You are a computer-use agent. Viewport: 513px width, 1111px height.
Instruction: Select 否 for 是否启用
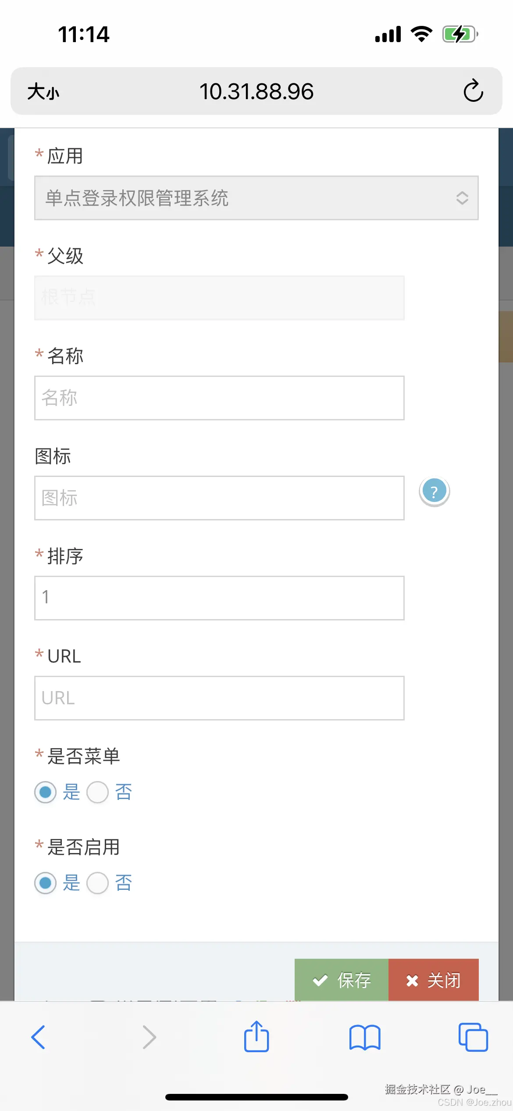point(97,883)
